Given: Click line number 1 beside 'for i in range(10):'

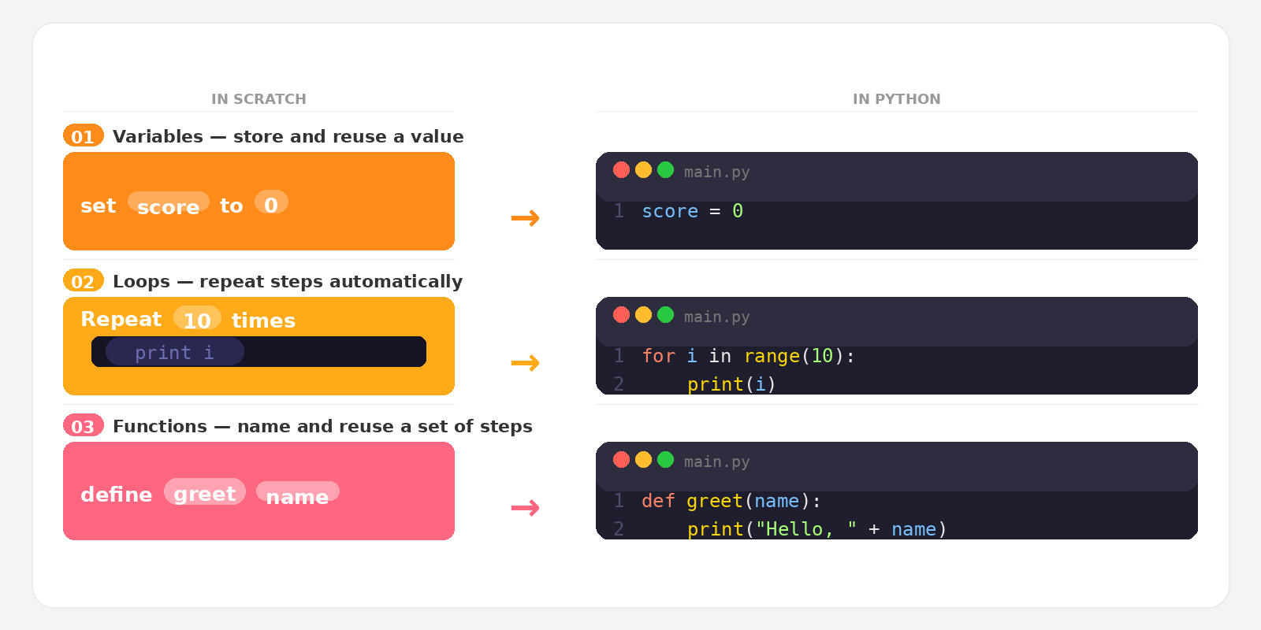Looking at the screenshot, I should (619, 356).
